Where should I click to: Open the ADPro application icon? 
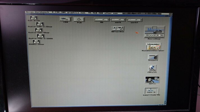(152, 80)
